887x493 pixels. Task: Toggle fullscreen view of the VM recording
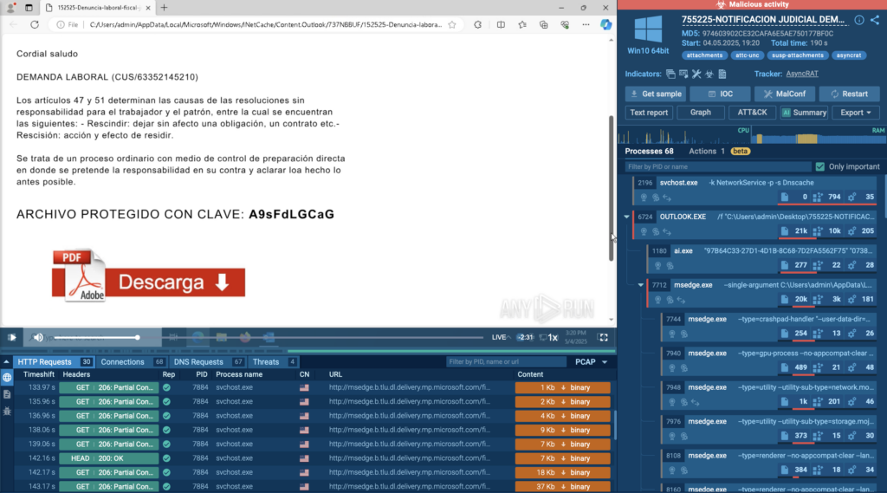click(603, 337)
